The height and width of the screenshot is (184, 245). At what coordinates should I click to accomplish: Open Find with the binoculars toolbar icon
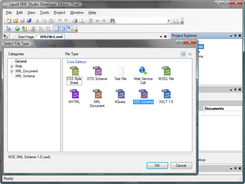point(112,21)
